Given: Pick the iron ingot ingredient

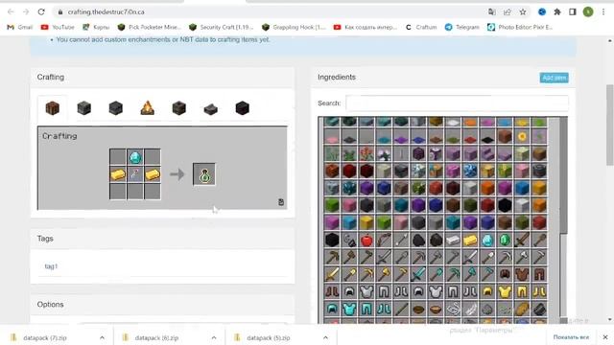Looking at the screenshot, I should pyautogui.click(x=453, y=241).
